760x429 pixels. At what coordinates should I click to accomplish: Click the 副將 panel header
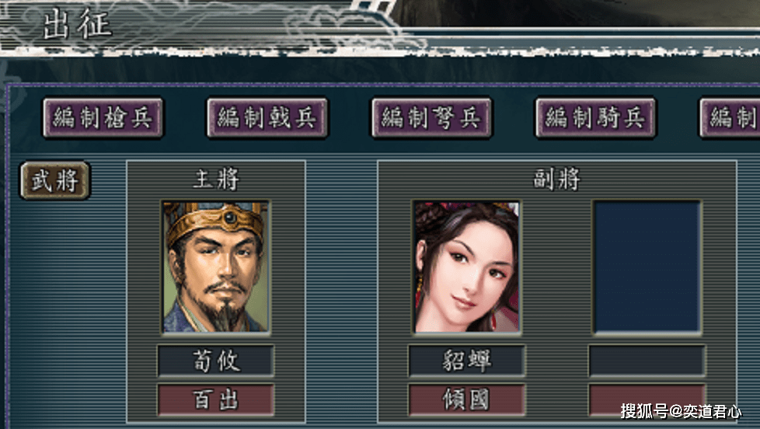coord(557,180)
